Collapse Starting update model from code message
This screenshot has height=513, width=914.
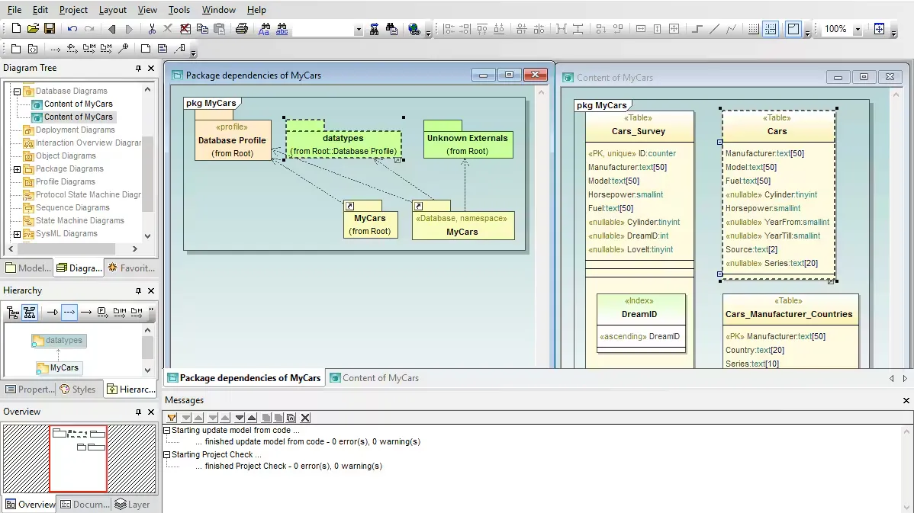(x=167, y=431)
